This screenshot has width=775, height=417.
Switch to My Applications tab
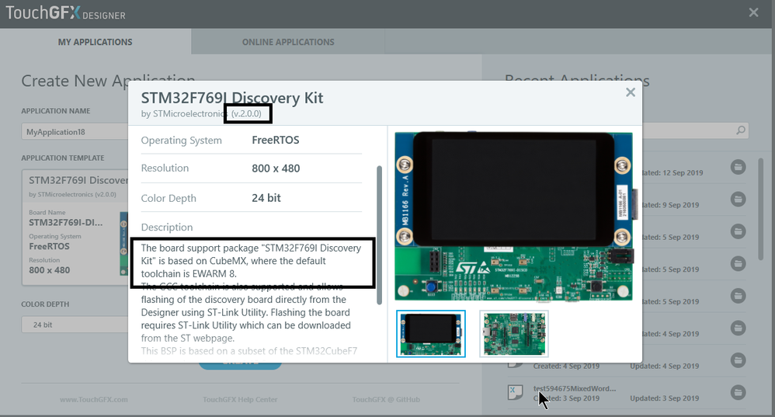[96, 42]
